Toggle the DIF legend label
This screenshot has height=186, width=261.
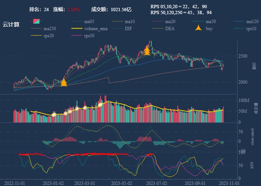(x=128, y=29)
